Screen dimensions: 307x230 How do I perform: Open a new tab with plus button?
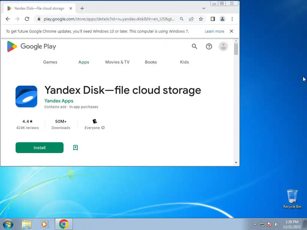pos(82,8)
